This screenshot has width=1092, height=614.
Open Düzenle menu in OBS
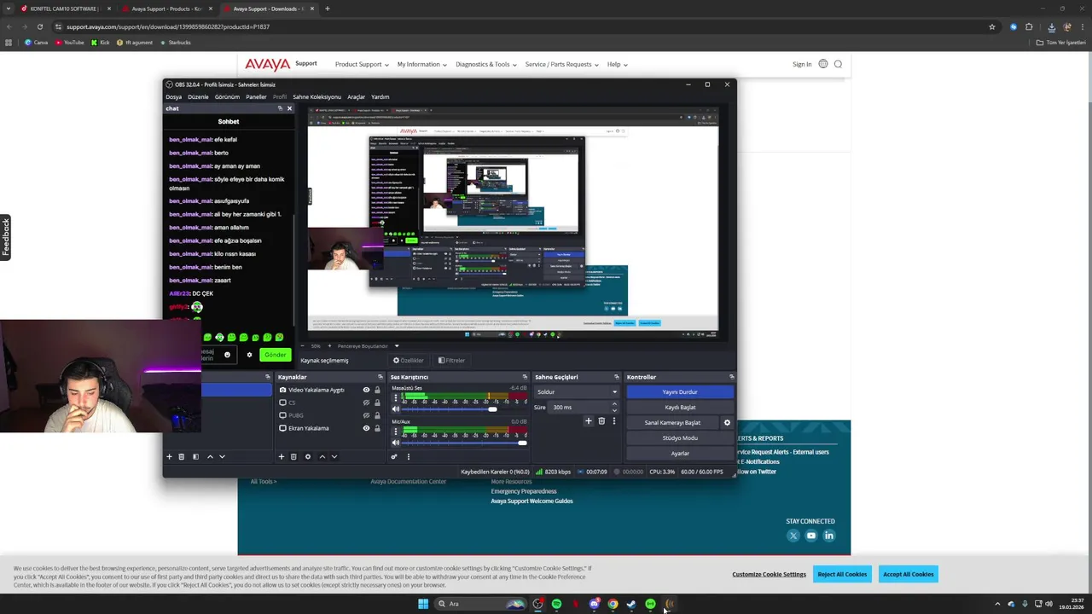click(198, 97)
